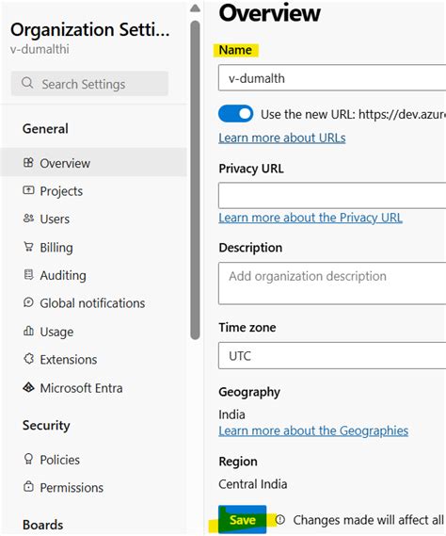446x536 pixels.
Task: Click the Billing cart icon
Action: click(x=28, y=247)
